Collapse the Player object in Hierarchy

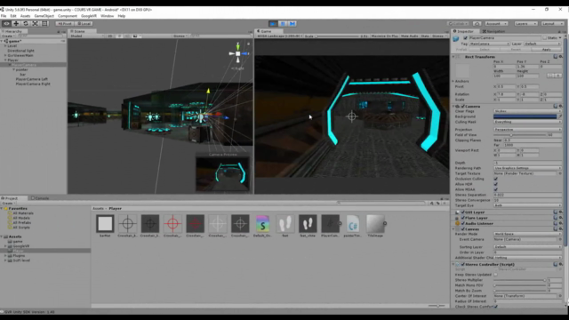[5, 60]
